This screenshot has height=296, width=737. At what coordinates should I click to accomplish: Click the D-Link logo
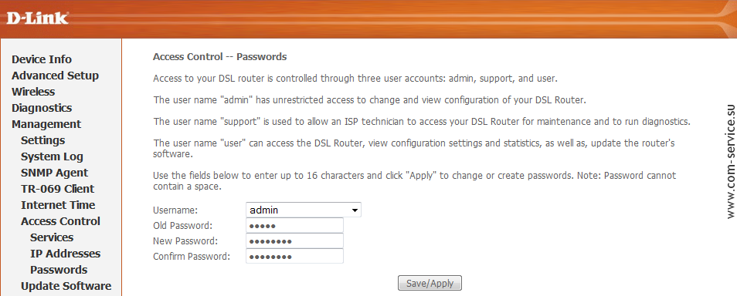pos(37,18)
